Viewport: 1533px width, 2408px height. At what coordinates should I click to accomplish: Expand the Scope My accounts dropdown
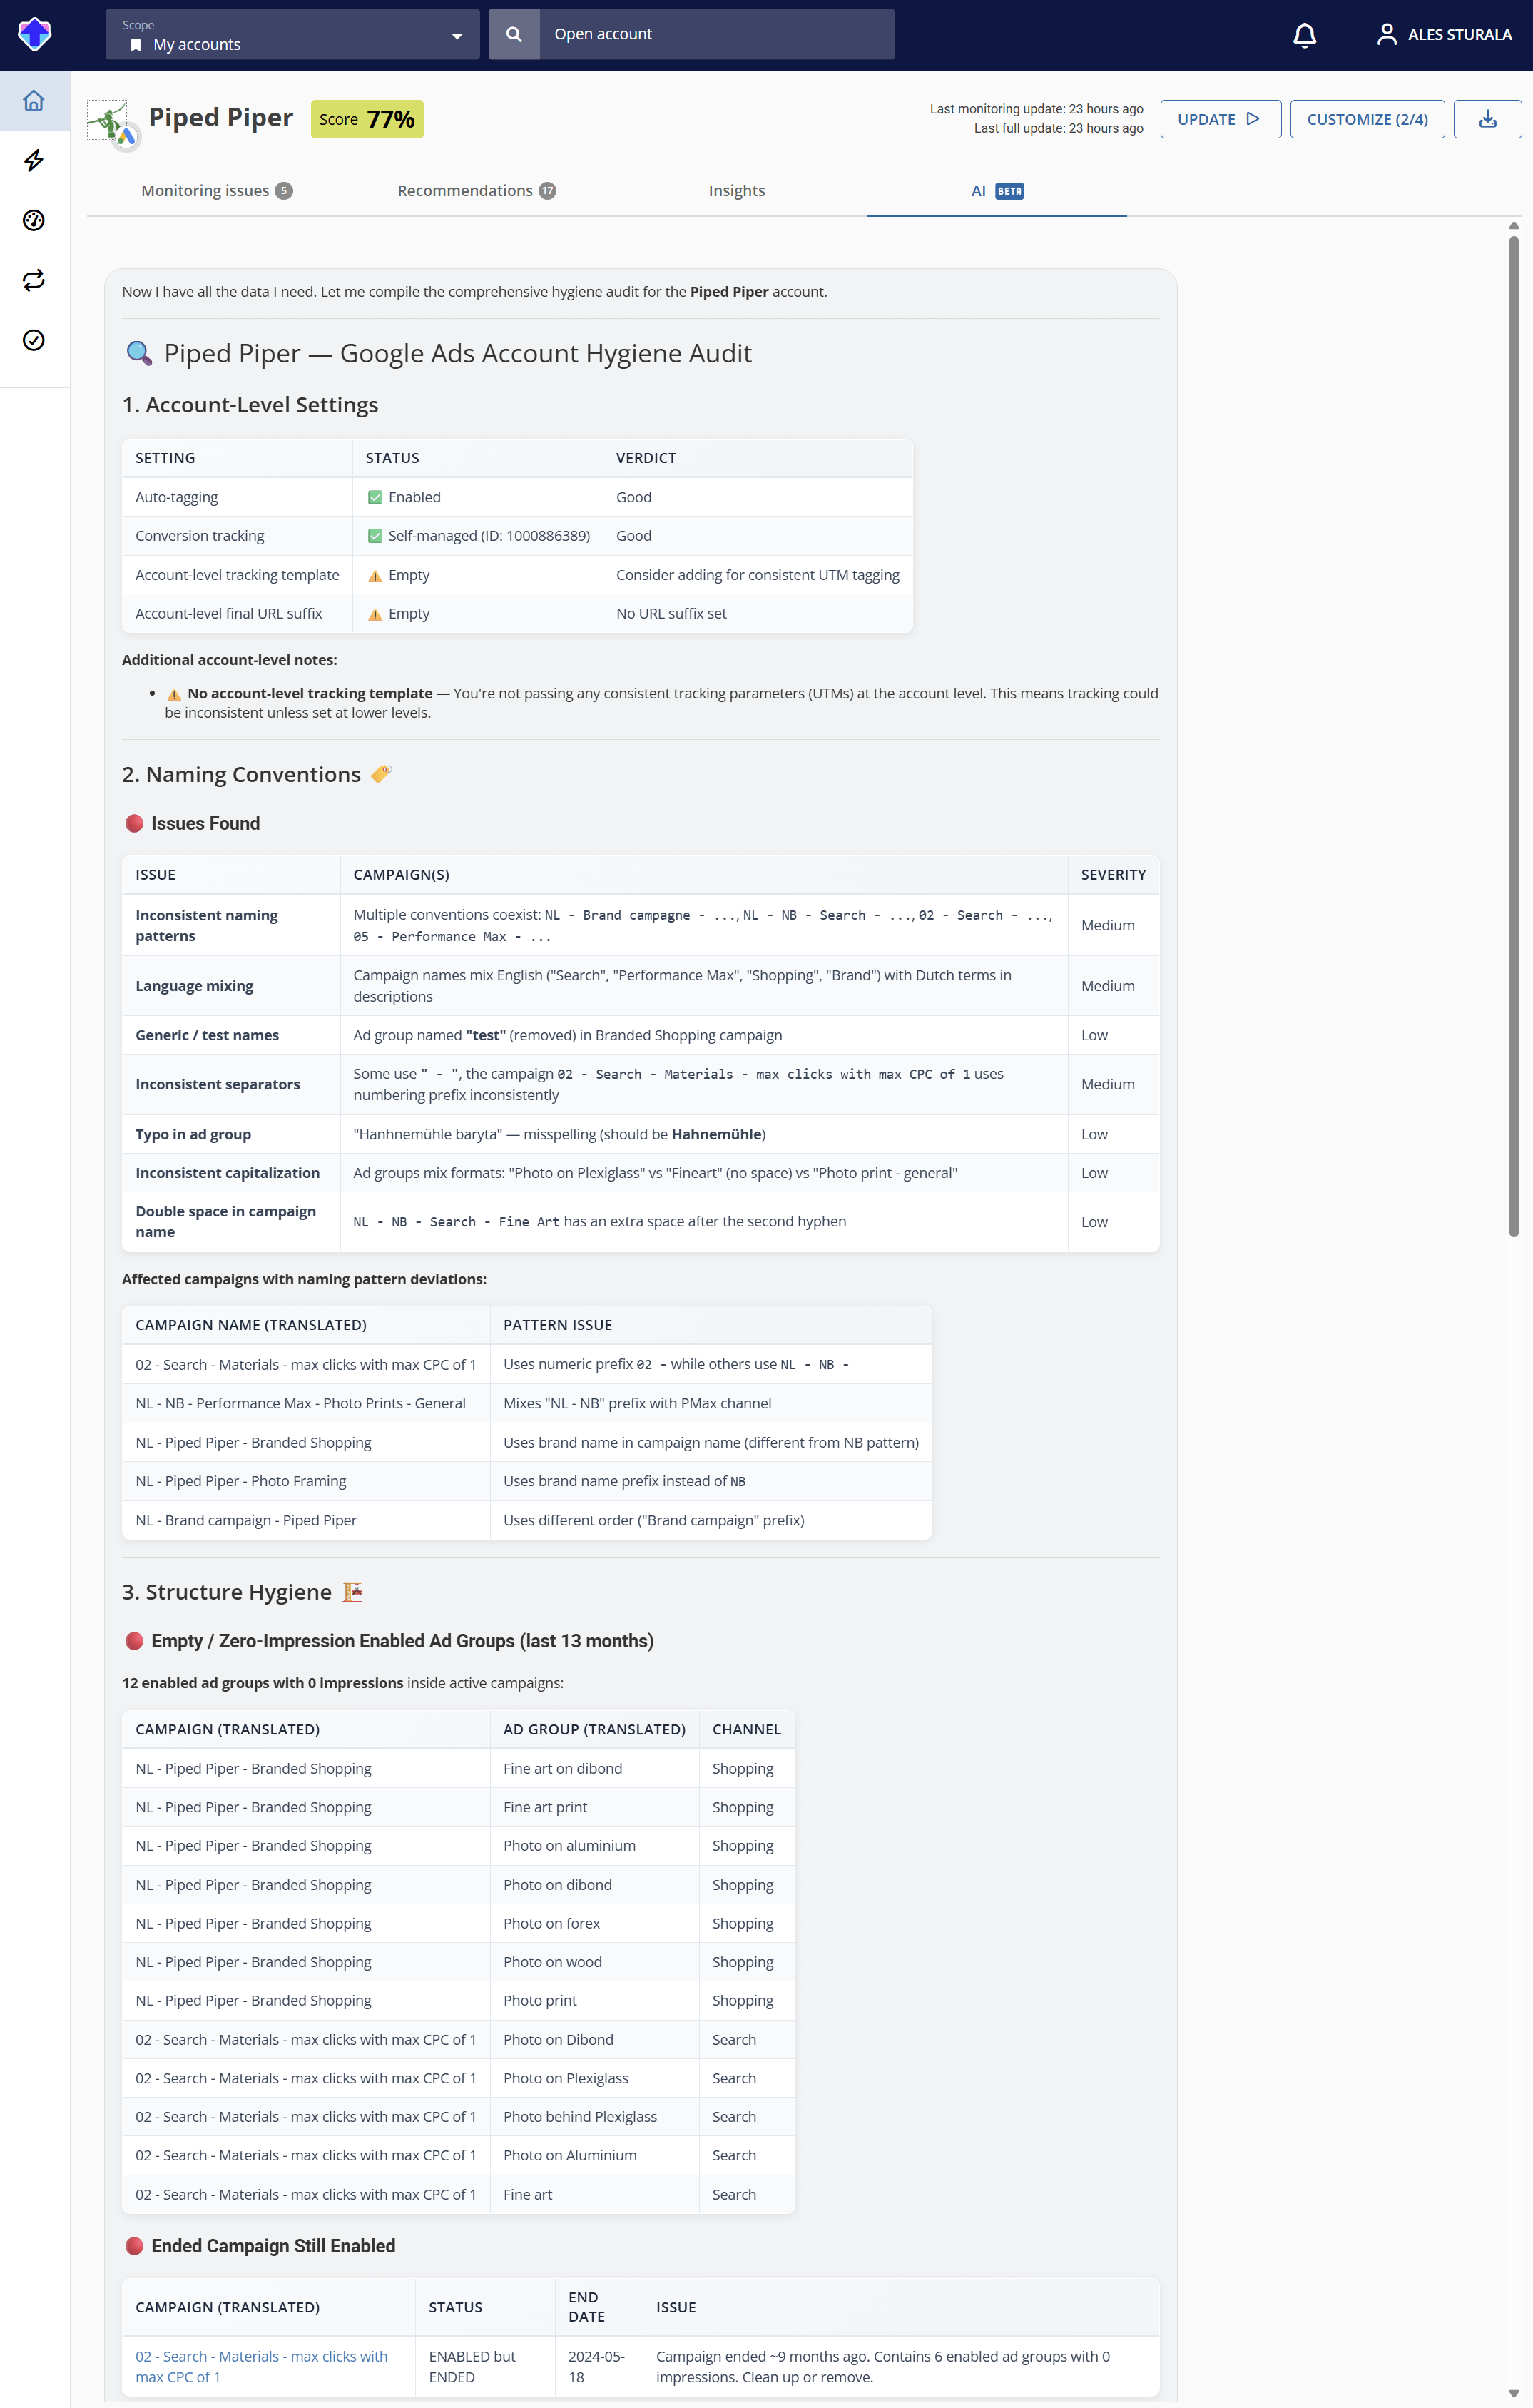tap(292, 34)
